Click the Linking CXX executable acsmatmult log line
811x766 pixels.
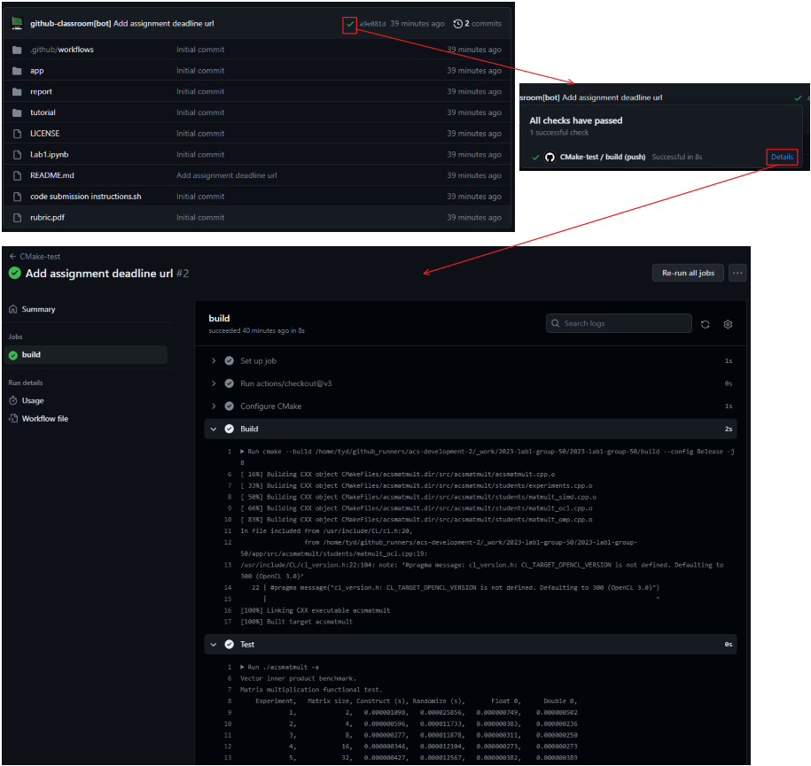[x=315, y=610]
